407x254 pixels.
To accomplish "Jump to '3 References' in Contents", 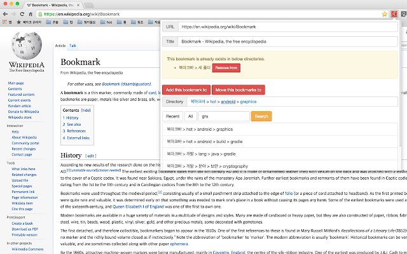I will pos(74,131).
